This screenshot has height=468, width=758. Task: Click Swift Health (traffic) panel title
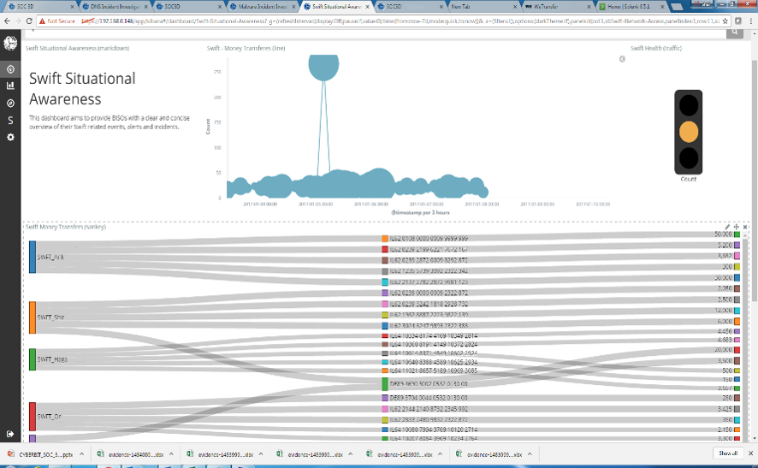click(x=656, y=49)
